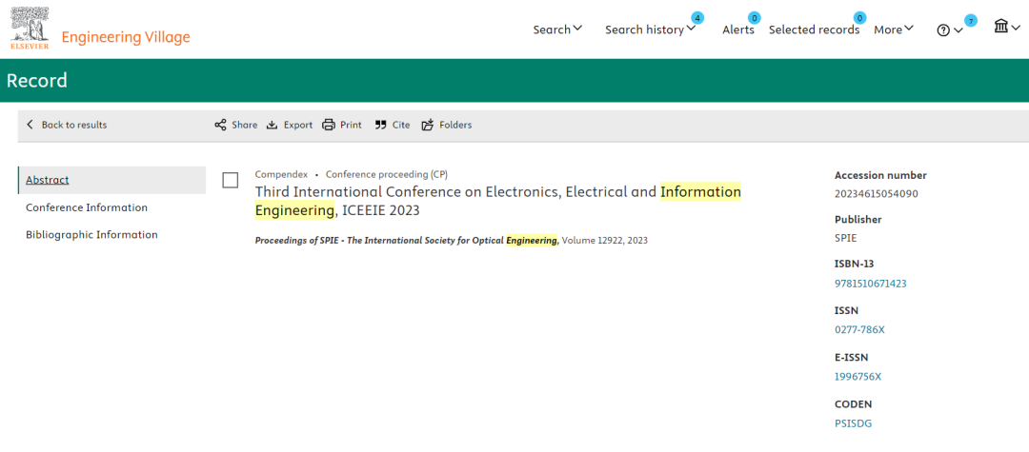Image resolution: width=1029 pixels, height=452 pixels.
Task: Click the Print printer icon
Action: point(329,125)
